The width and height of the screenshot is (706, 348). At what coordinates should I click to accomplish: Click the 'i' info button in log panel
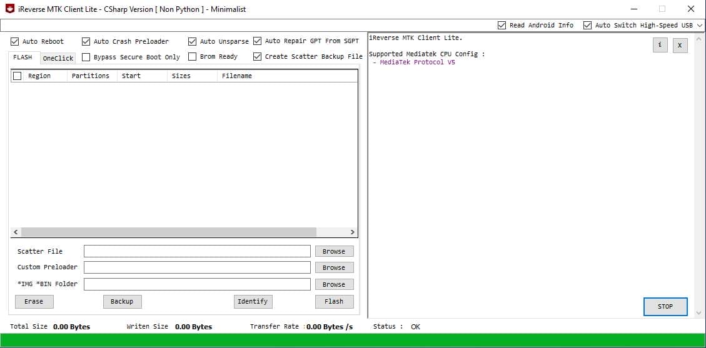point(660,45)
